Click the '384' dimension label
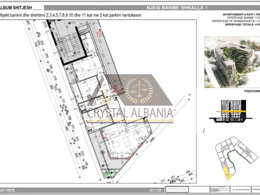This screenshot has height=195, width=260. click(x=190, y=174)
